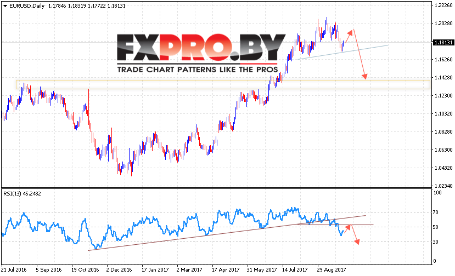The image size is (455, 276).
Task: Select the 1.12300 price scale value
Action: pos(443,96)
